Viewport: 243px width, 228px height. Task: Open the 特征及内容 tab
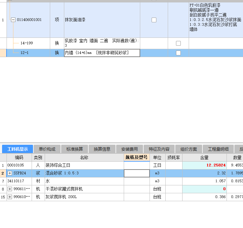(x=159, y=149)
